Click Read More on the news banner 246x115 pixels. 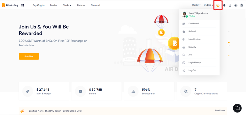(220, 110)
